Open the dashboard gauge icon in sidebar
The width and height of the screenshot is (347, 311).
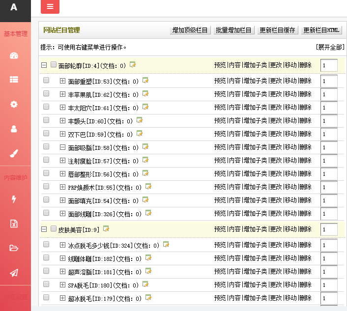tap(14, 56)
